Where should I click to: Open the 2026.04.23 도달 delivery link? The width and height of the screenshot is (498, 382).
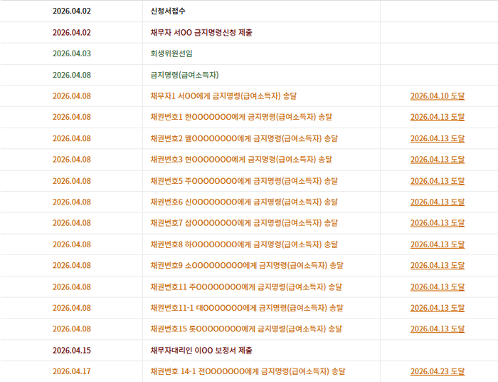[438, 371]
